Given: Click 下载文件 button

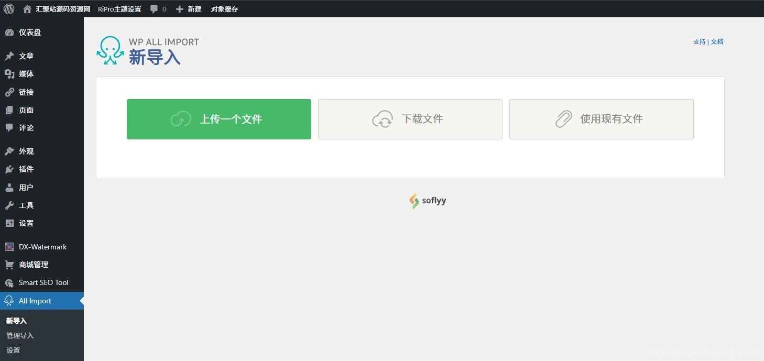Looking at the screenshot, I should (410, 119).
